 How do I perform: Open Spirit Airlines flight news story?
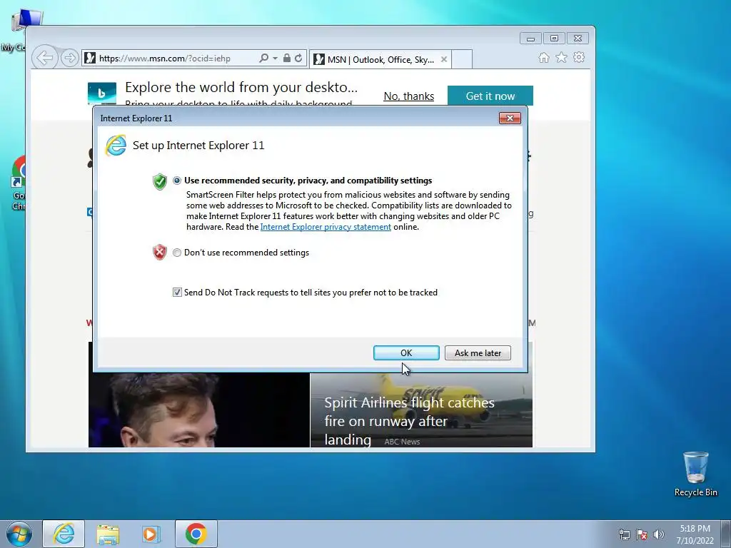(409, 421)
